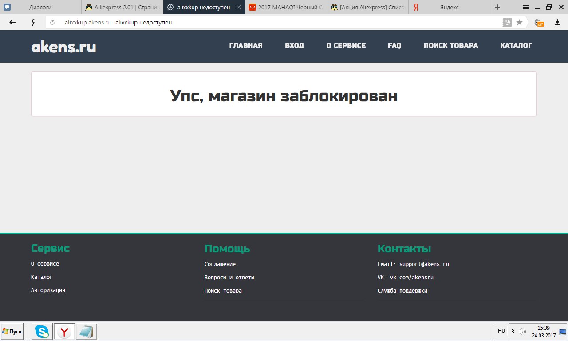Click footer link 'Каталог'
This screenshot has width=568, height=341.
[x=42, y=277]
